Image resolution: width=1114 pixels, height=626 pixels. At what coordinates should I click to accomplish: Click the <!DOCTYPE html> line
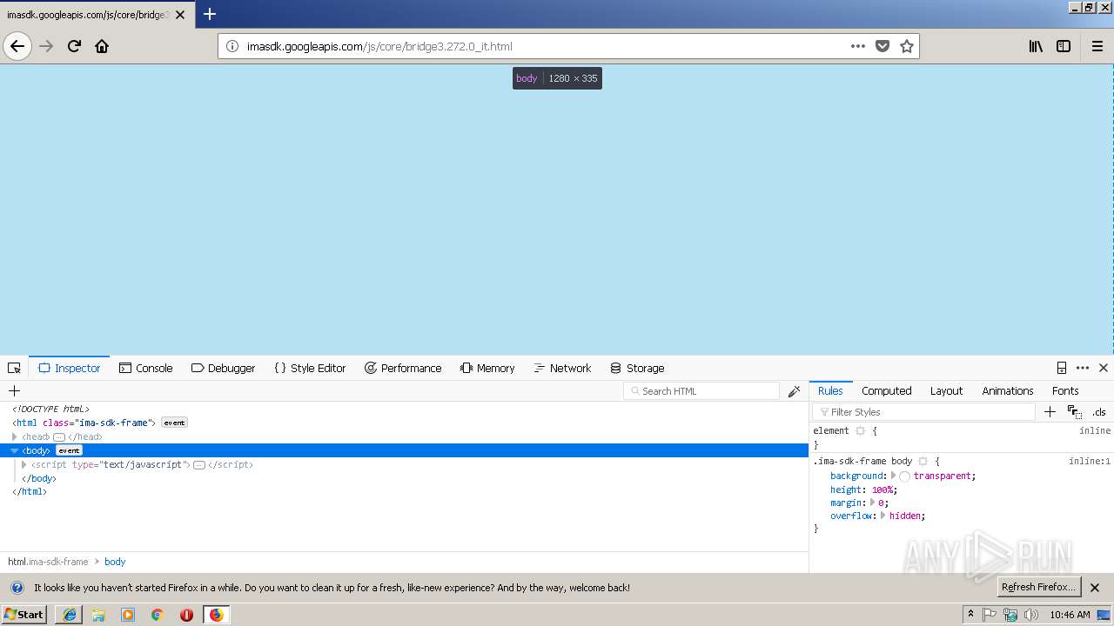[x=50, y=409]
